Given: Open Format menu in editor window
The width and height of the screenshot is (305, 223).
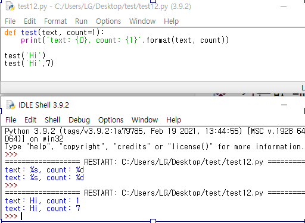Looking at the screenshot, I should coord(55,21).
